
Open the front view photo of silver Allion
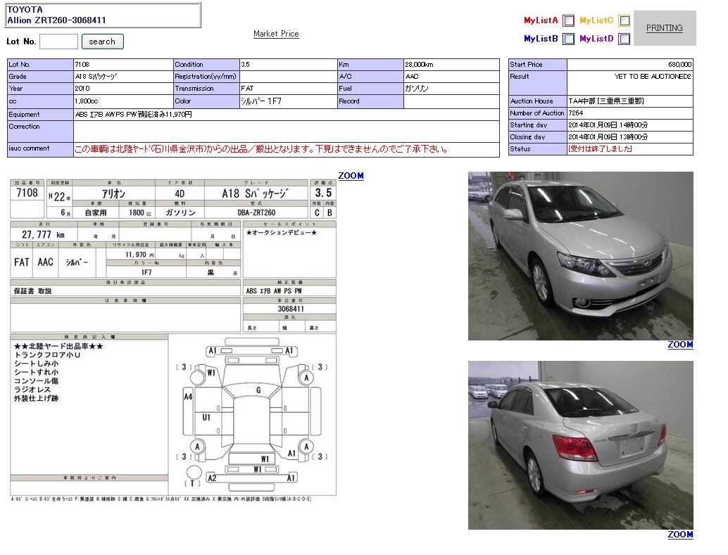[x=580, y=256]
